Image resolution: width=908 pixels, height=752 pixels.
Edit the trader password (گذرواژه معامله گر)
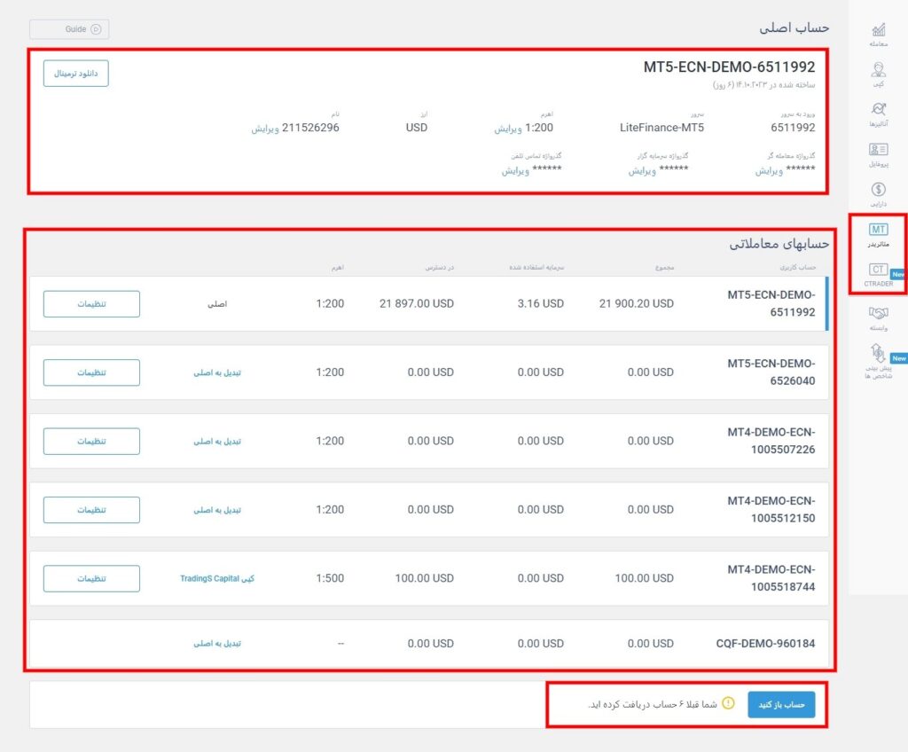tap(769, 170)
